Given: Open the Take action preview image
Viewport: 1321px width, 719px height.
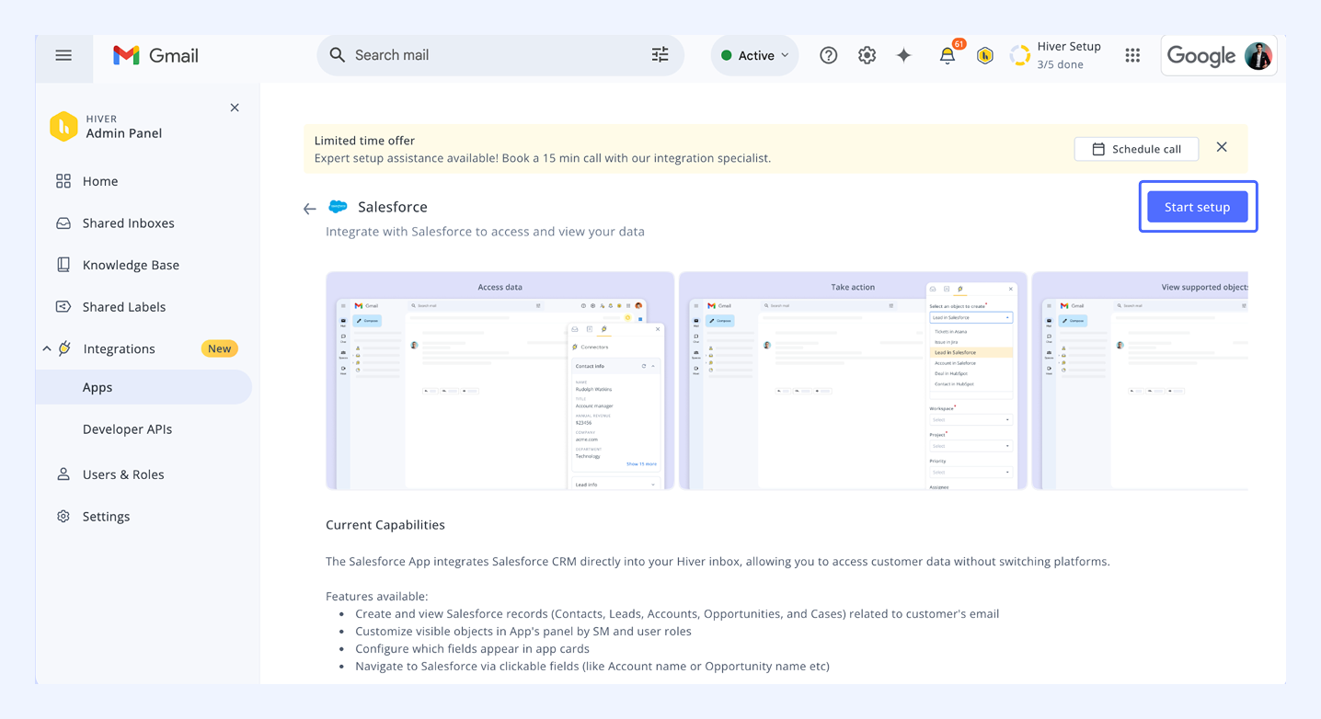Looking at the screenshot, I should 853,381.
